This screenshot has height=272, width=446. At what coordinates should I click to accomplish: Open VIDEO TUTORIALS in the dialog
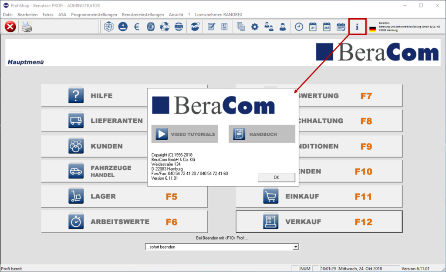tap(185, 134)
